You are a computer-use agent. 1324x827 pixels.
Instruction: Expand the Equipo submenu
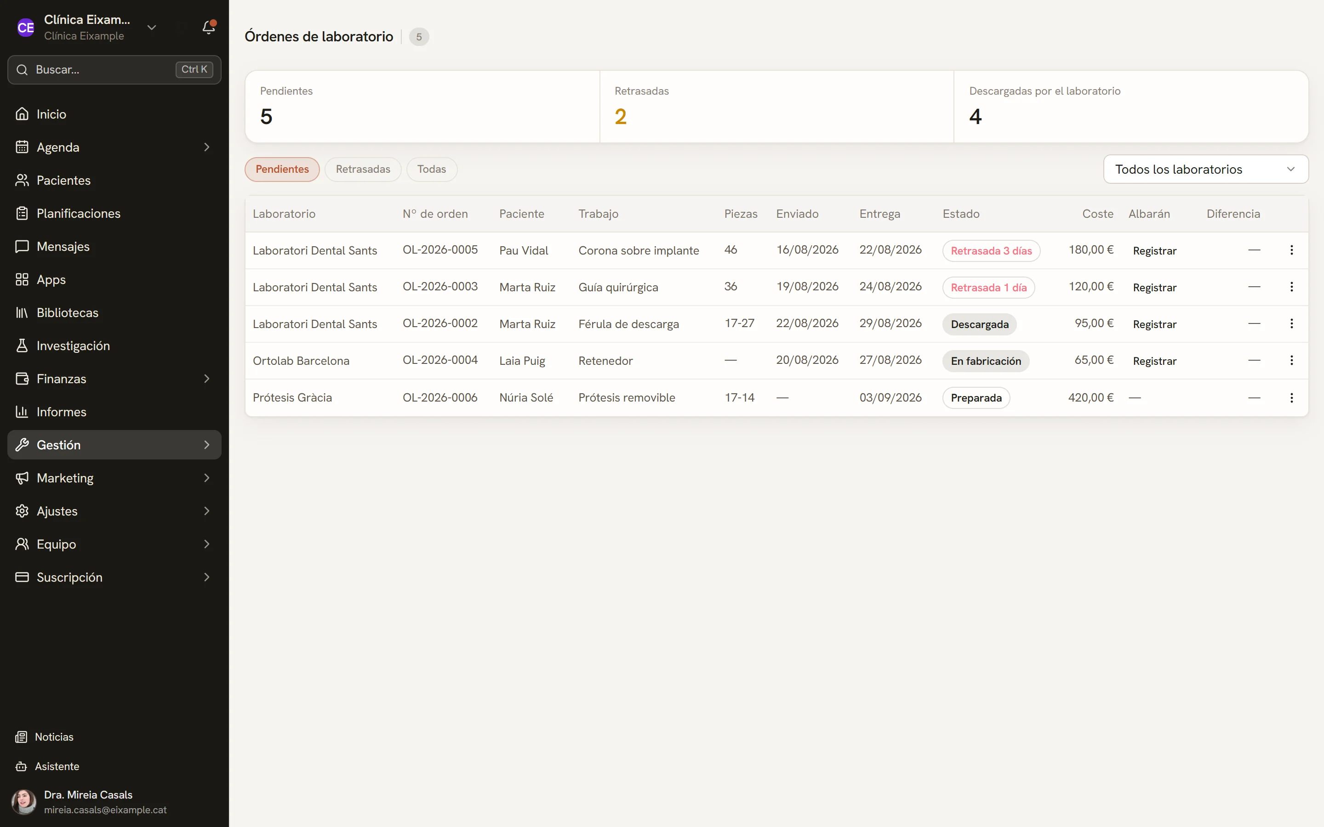coord(206,544)
